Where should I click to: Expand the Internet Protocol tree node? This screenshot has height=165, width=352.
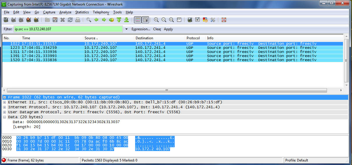tap(5, 107)
